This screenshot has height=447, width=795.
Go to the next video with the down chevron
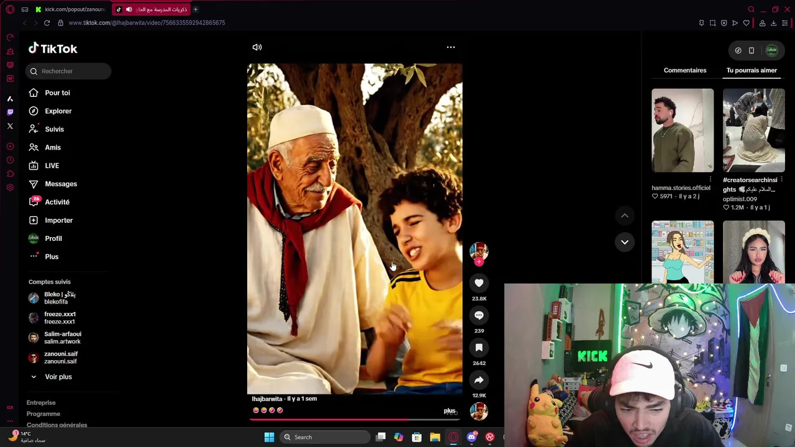coord(625,242)
